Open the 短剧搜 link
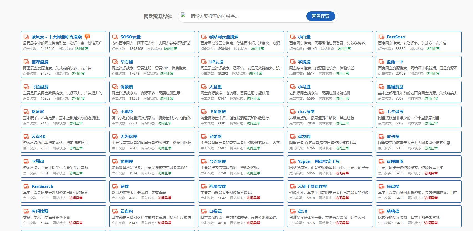 coord(127,161)
